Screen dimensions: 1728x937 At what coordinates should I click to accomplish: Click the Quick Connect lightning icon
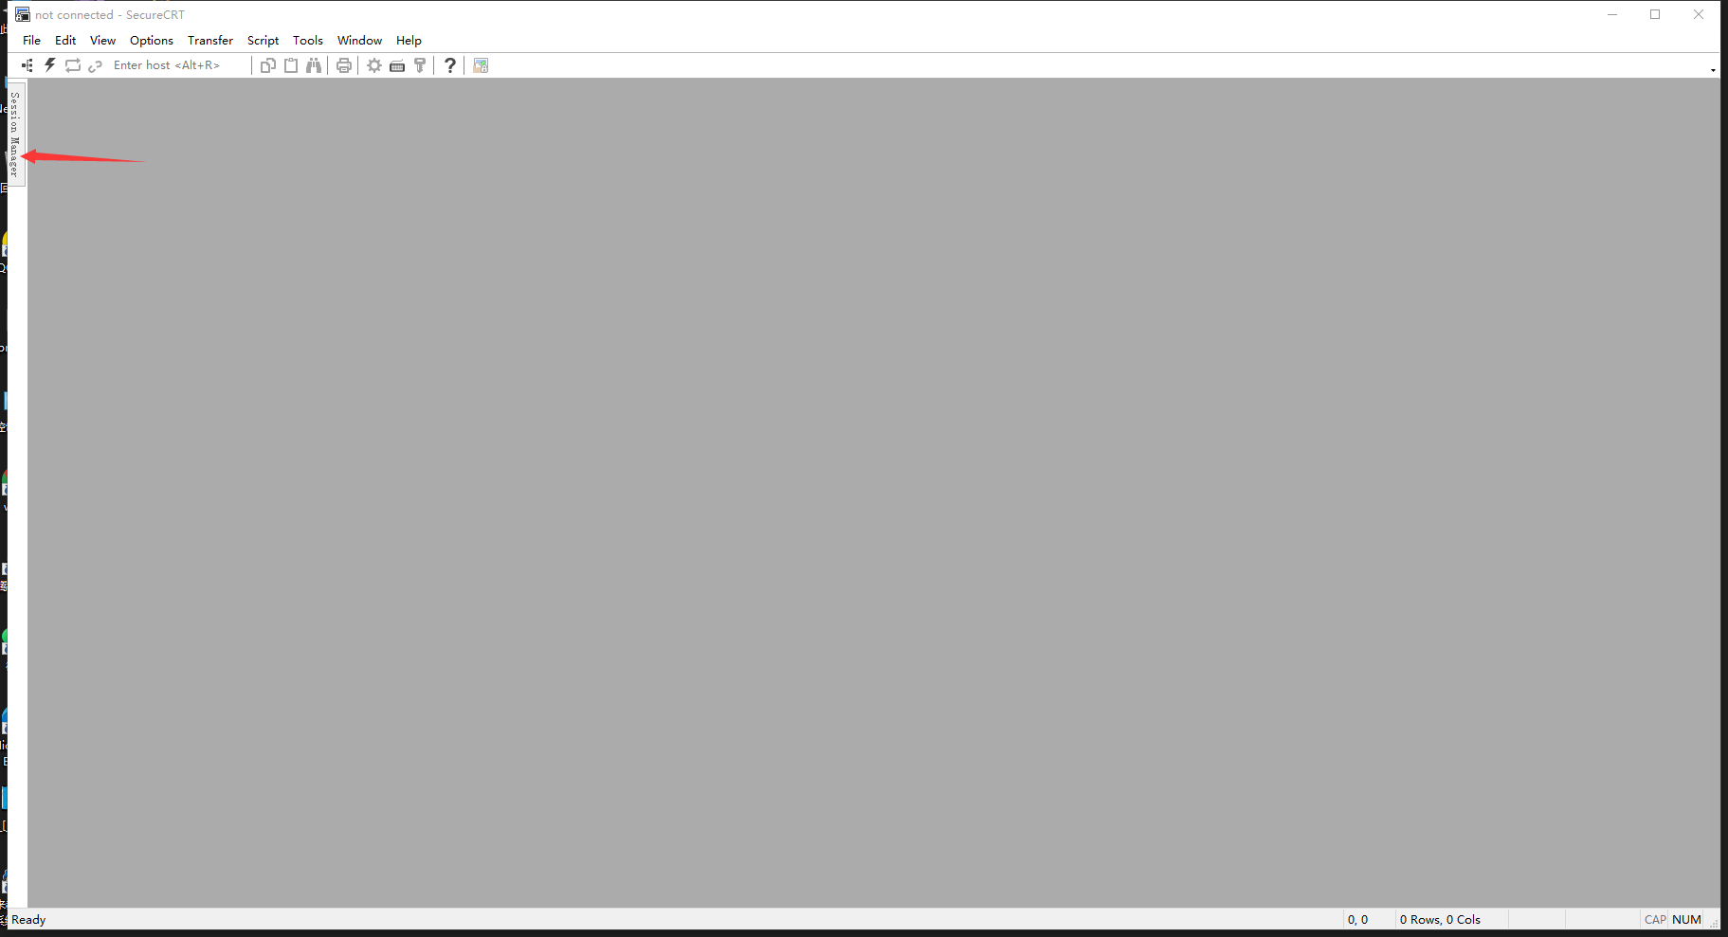click(49, 64)
